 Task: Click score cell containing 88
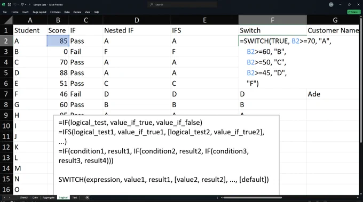(x=58, y=73)
